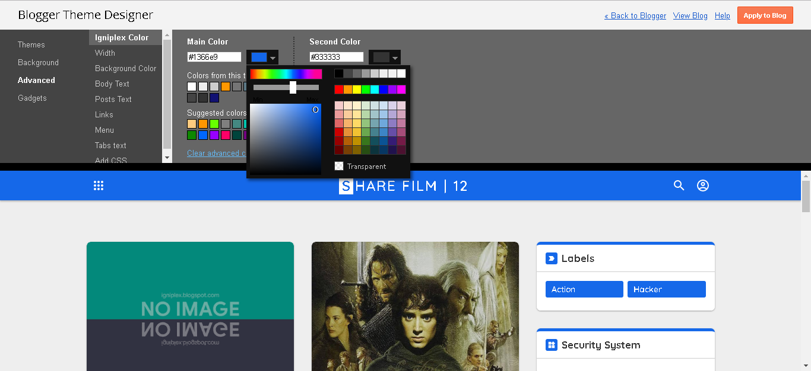Choose the white swatch in theme colors
This screenshot has width=811, height=371.
192,87
